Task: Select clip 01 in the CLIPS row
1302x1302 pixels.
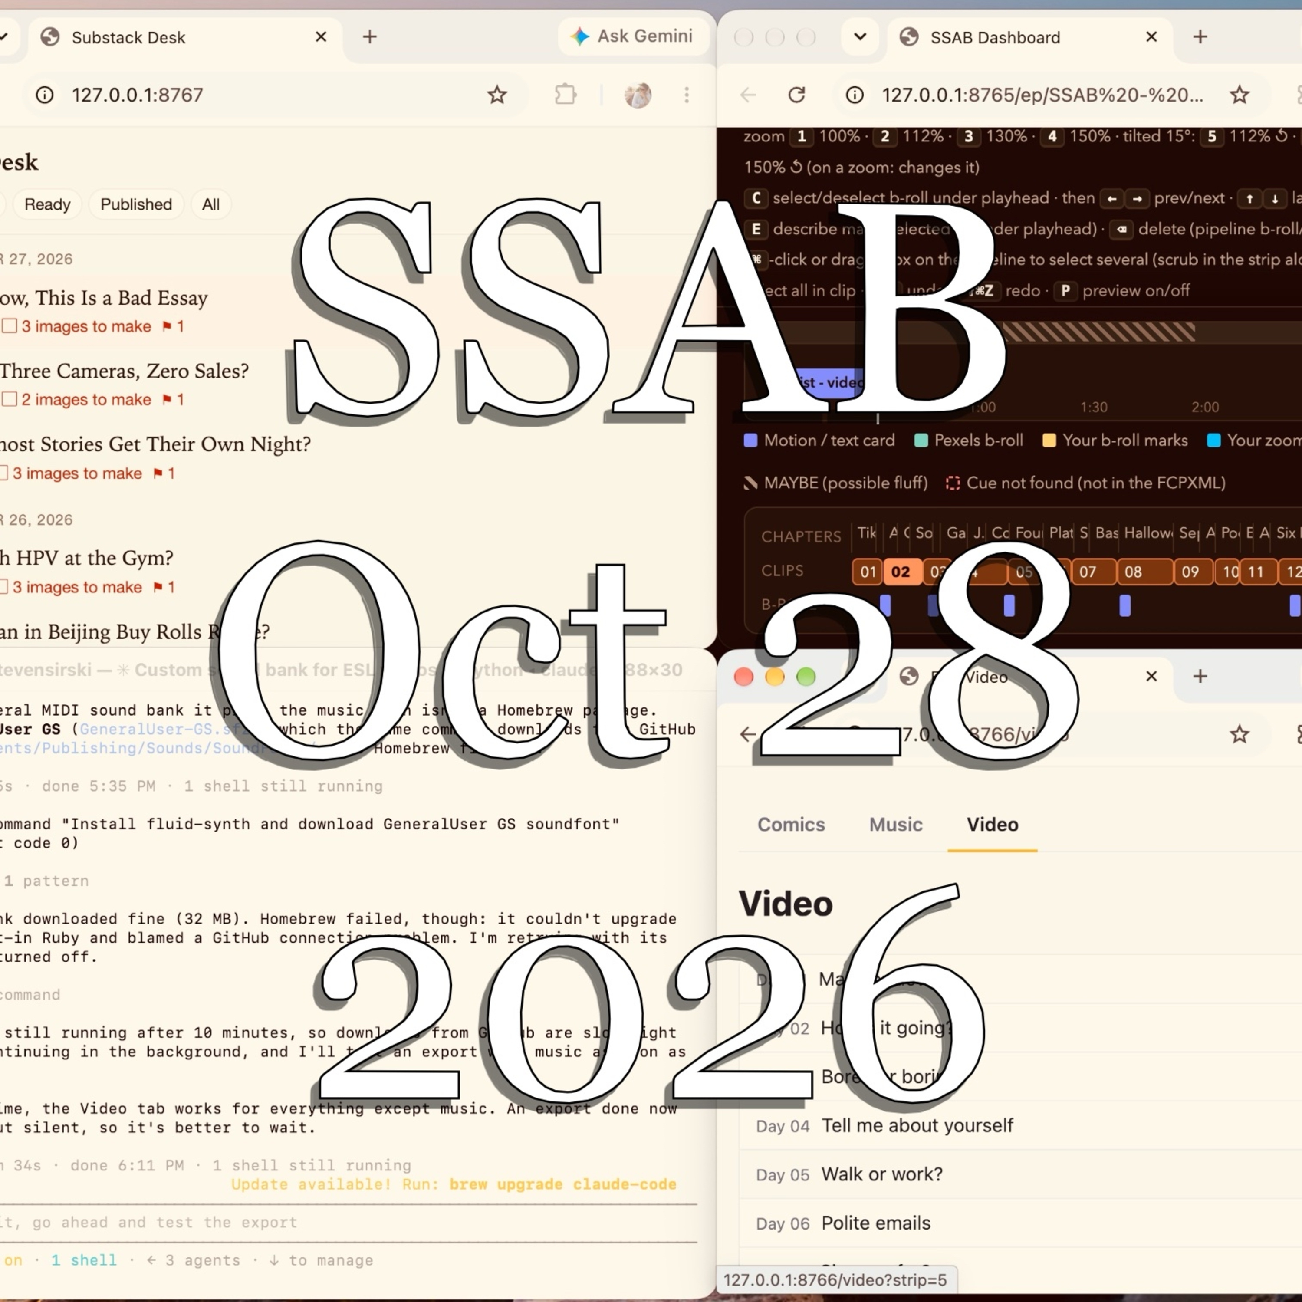Action: point(867,572)
